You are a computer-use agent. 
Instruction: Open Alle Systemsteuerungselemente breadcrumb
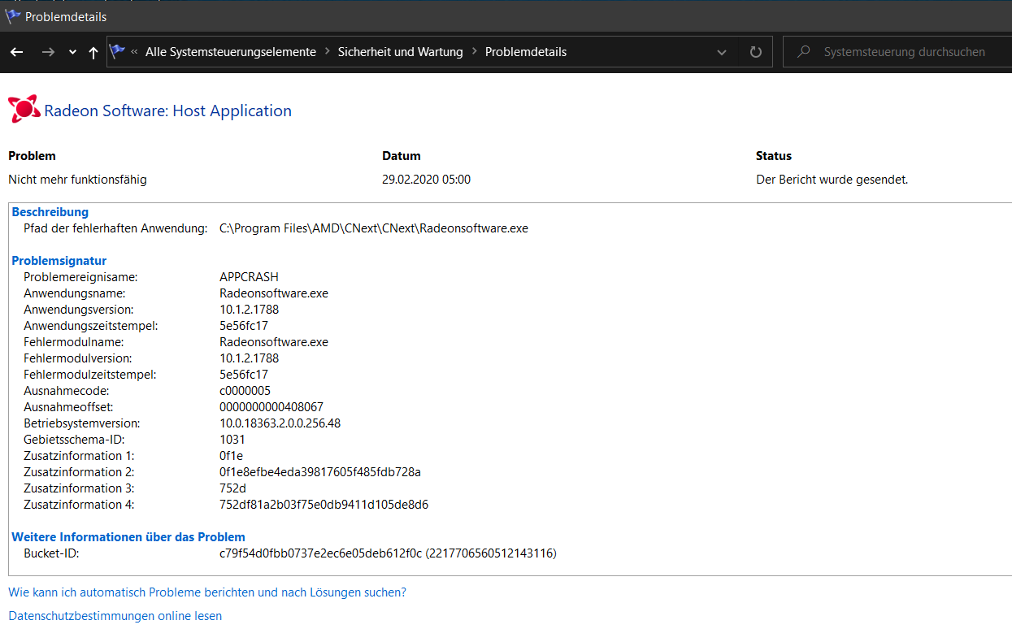click(x=231, y=52)
